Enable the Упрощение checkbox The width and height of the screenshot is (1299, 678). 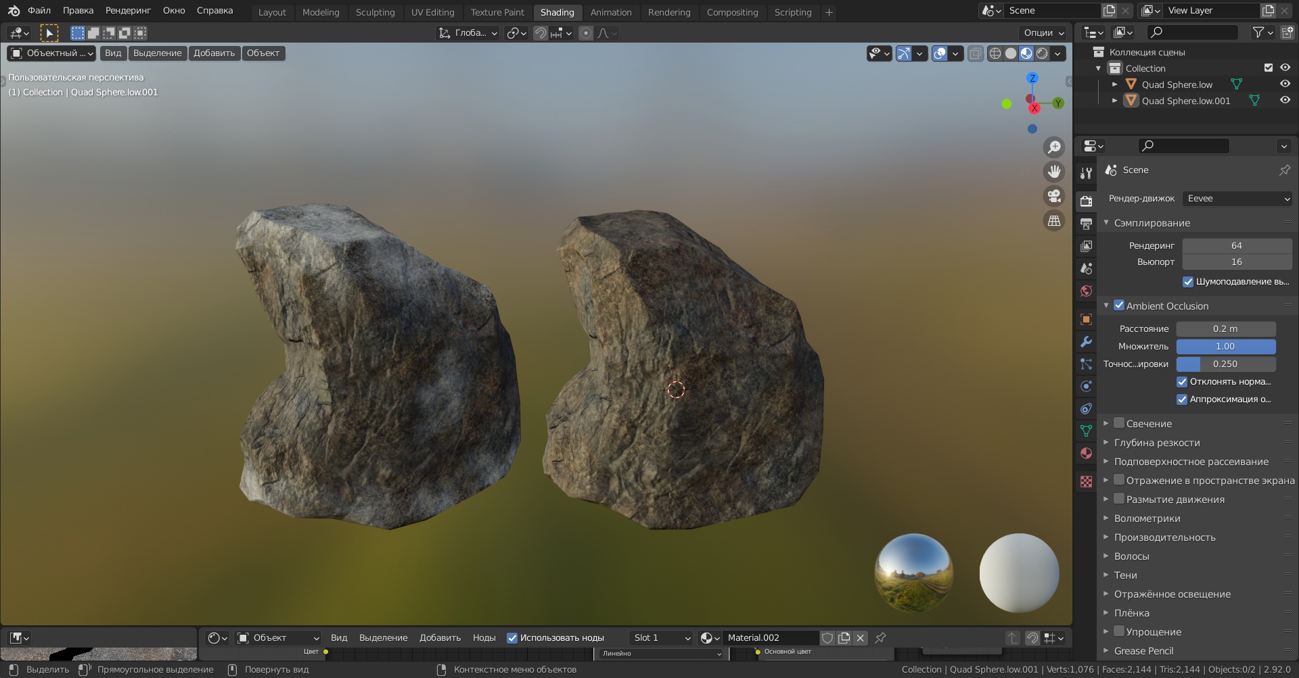[1119, 631]
